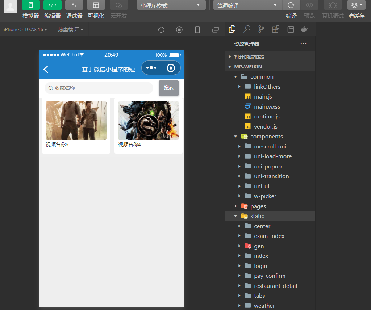This screenshot has width=371, height=310.
Task: Open the iPhone 5 device dropdown
Action: point(25,30)
